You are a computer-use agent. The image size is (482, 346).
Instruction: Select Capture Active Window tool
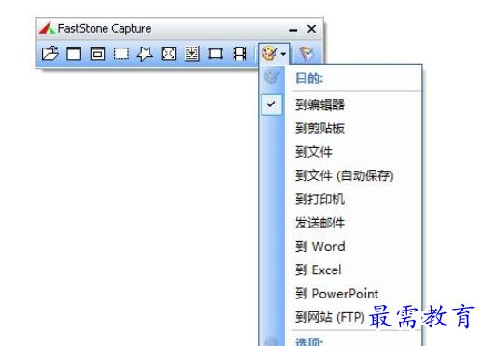click(74, 53)
